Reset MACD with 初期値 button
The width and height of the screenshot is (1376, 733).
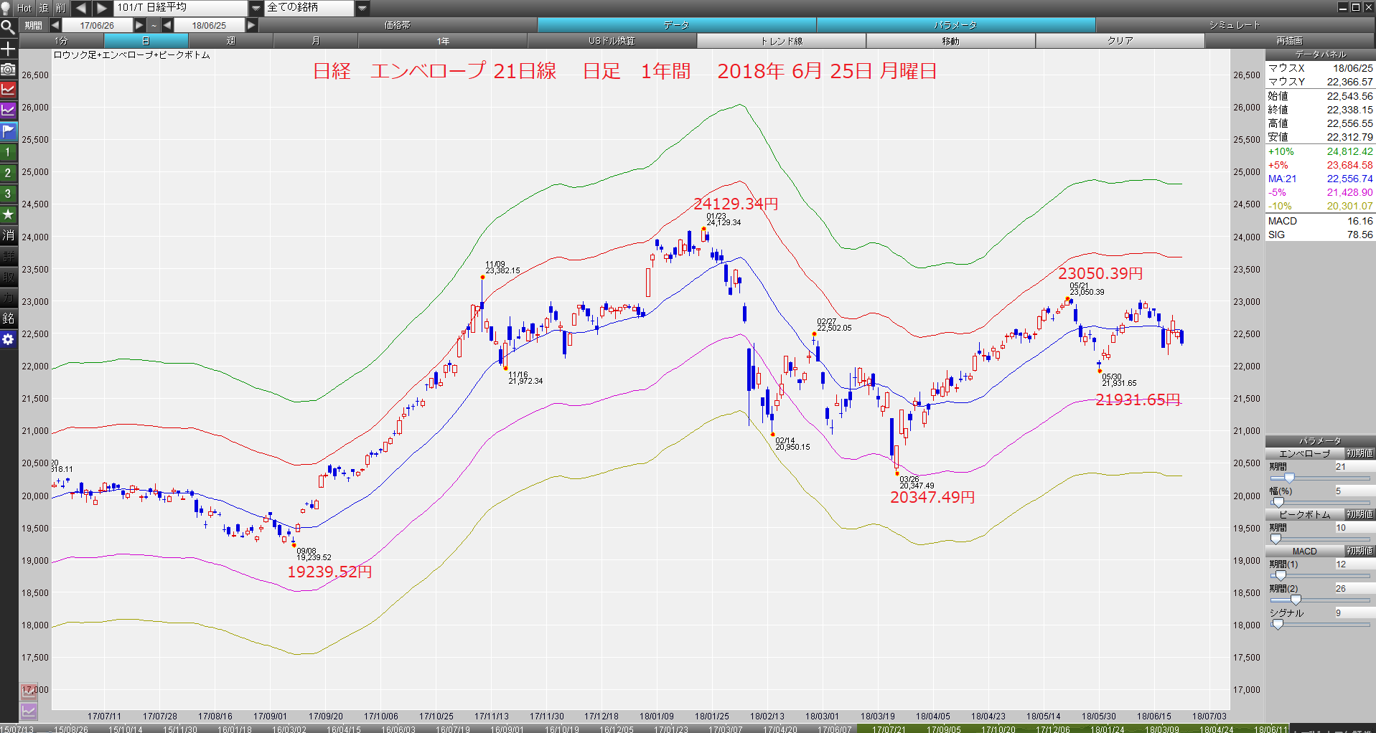pyautogui.click(x=1359, y=551)
